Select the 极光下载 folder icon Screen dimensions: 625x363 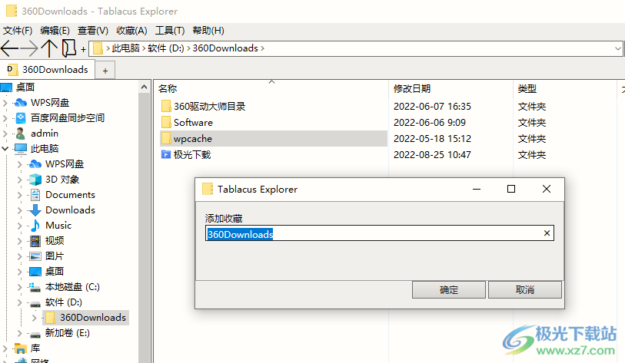point(166,154)
